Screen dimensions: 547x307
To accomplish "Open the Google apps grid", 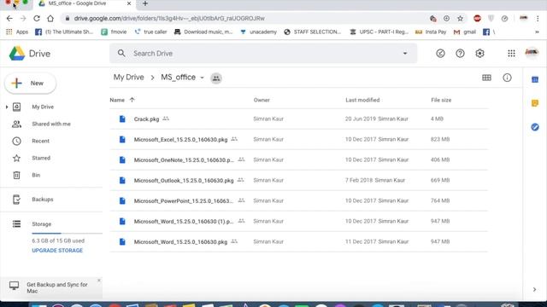I will 511,53.
